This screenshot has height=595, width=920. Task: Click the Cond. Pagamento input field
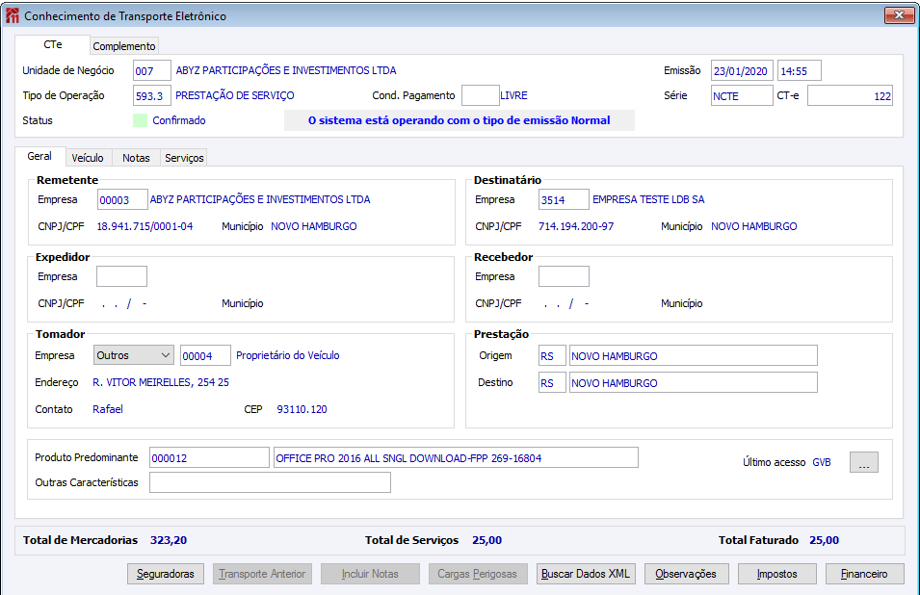pos(480,95)
